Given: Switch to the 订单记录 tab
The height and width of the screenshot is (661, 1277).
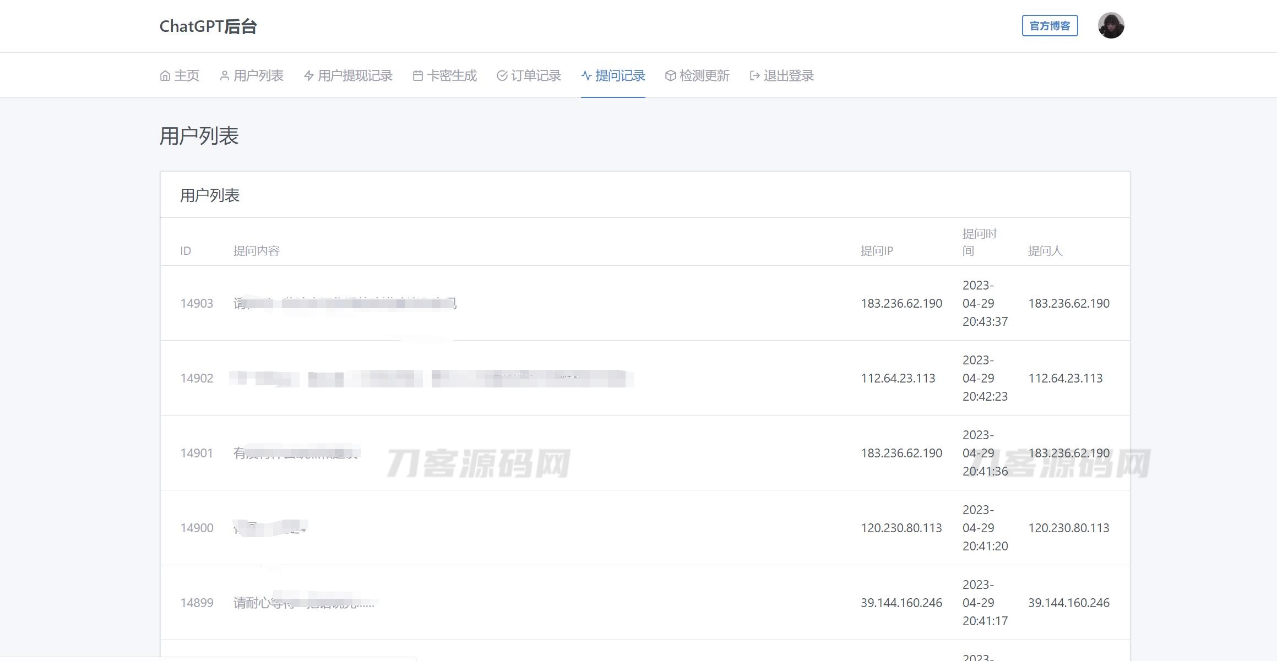Looking at the screenshot, I should (536, 76).
